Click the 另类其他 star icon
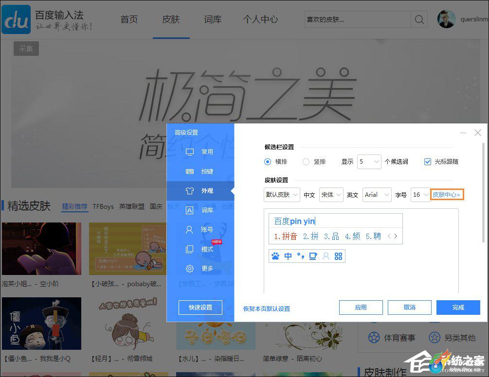The image size is (489, 377). (435, 338)
